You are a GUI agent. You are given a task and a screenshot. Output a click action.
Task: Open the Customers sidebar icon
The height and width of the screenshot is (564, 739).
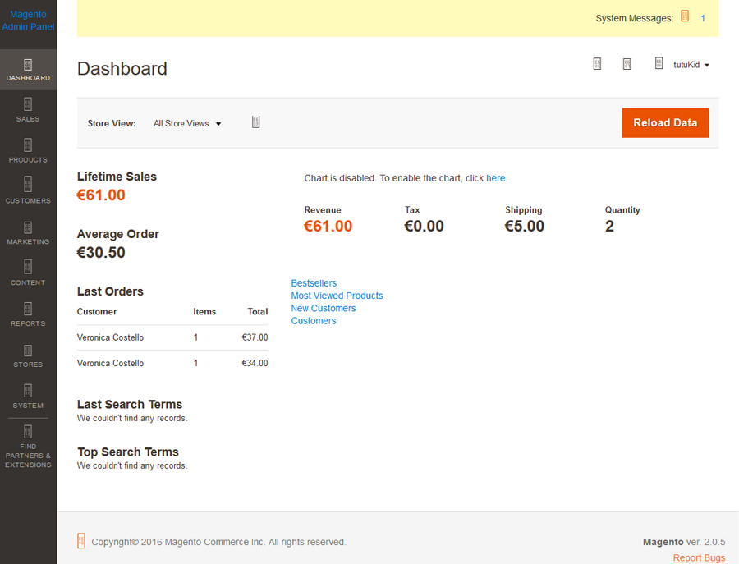click(28, 186)
